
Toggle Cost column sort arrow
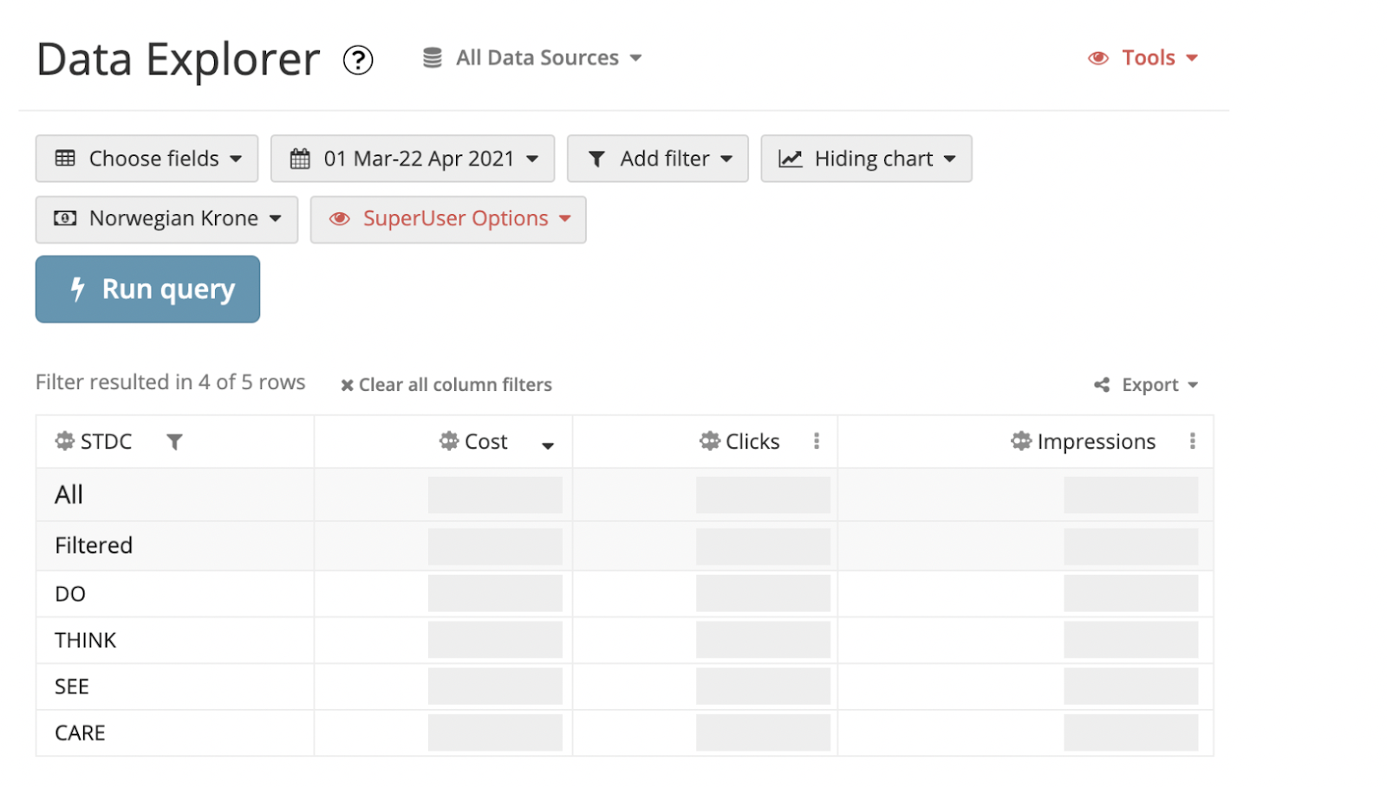(x=548, y=446)
